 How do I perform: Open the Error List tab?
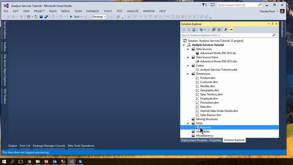(25, 146)
